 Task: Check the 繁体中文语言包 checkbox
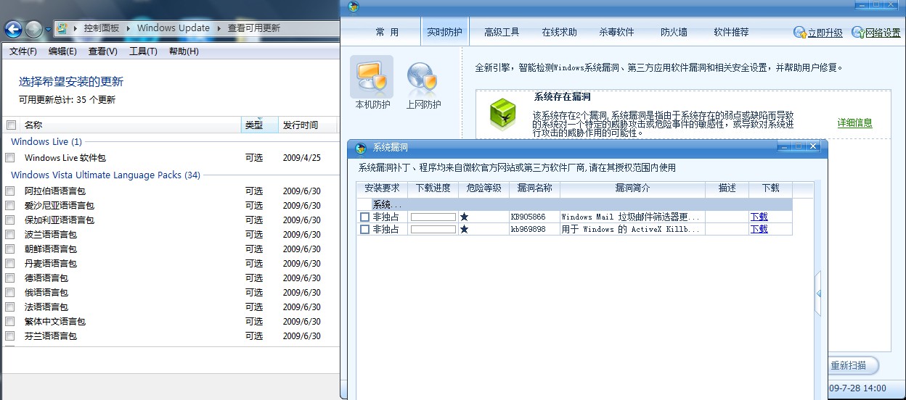(x=10, y=321)
